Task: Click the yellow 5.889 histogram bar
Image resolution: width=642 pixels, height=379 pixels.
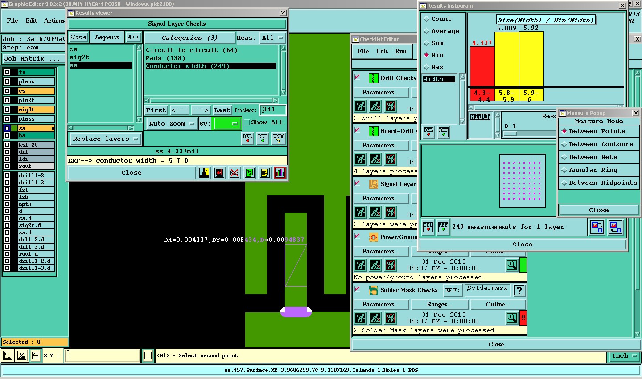Action: point(507,58)
